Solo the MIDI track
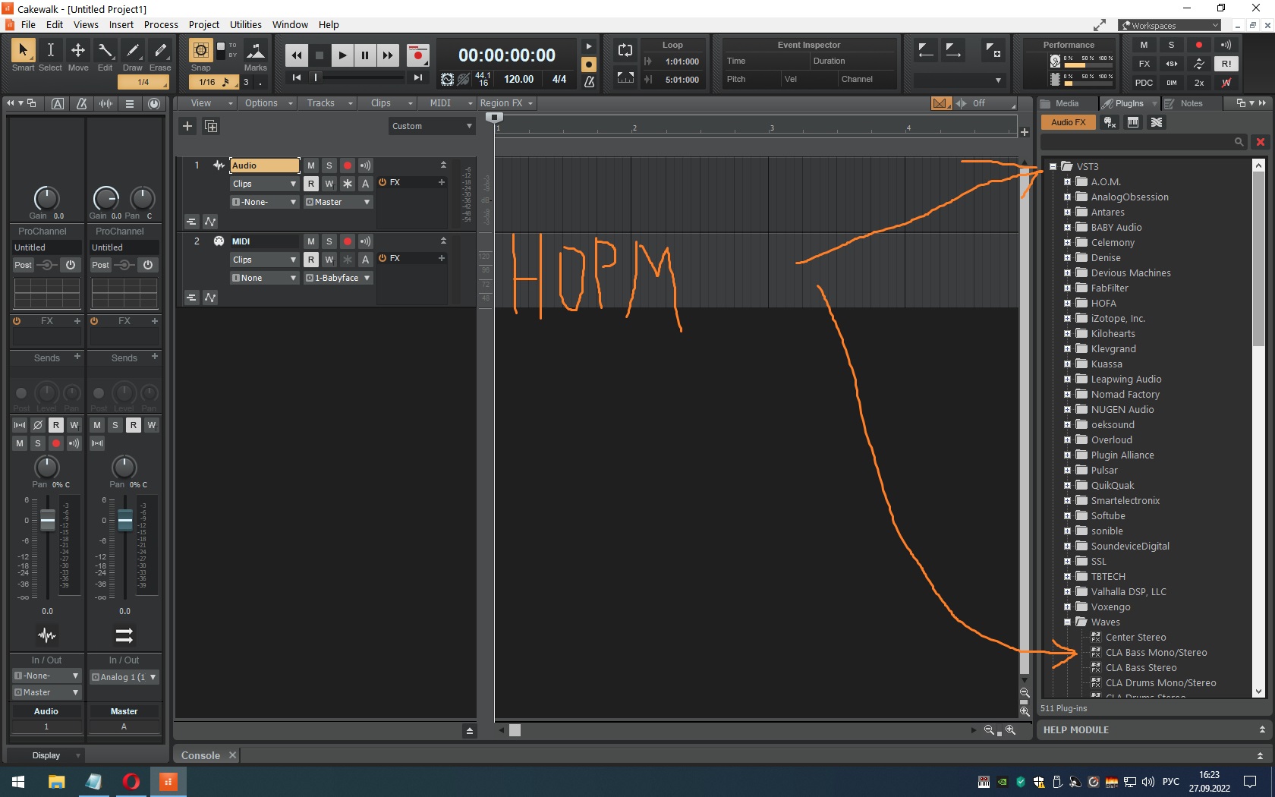This screenshot has height=797, width=1275. tap(329, 241)
